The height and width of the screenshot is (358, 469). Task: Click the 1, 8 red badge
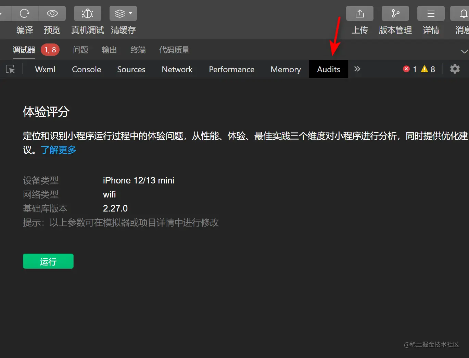pyautogui.click(x=50, y=50)
